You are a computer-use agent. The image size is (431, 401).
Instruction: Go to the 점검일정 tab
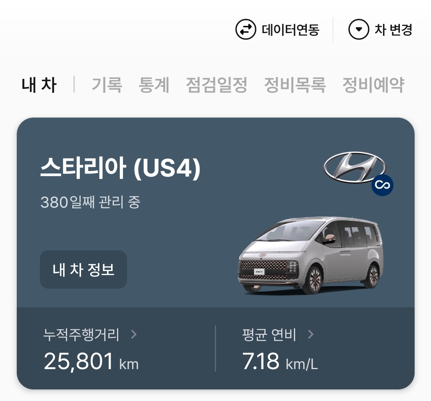pyautogui.click(x=216, y=85)
